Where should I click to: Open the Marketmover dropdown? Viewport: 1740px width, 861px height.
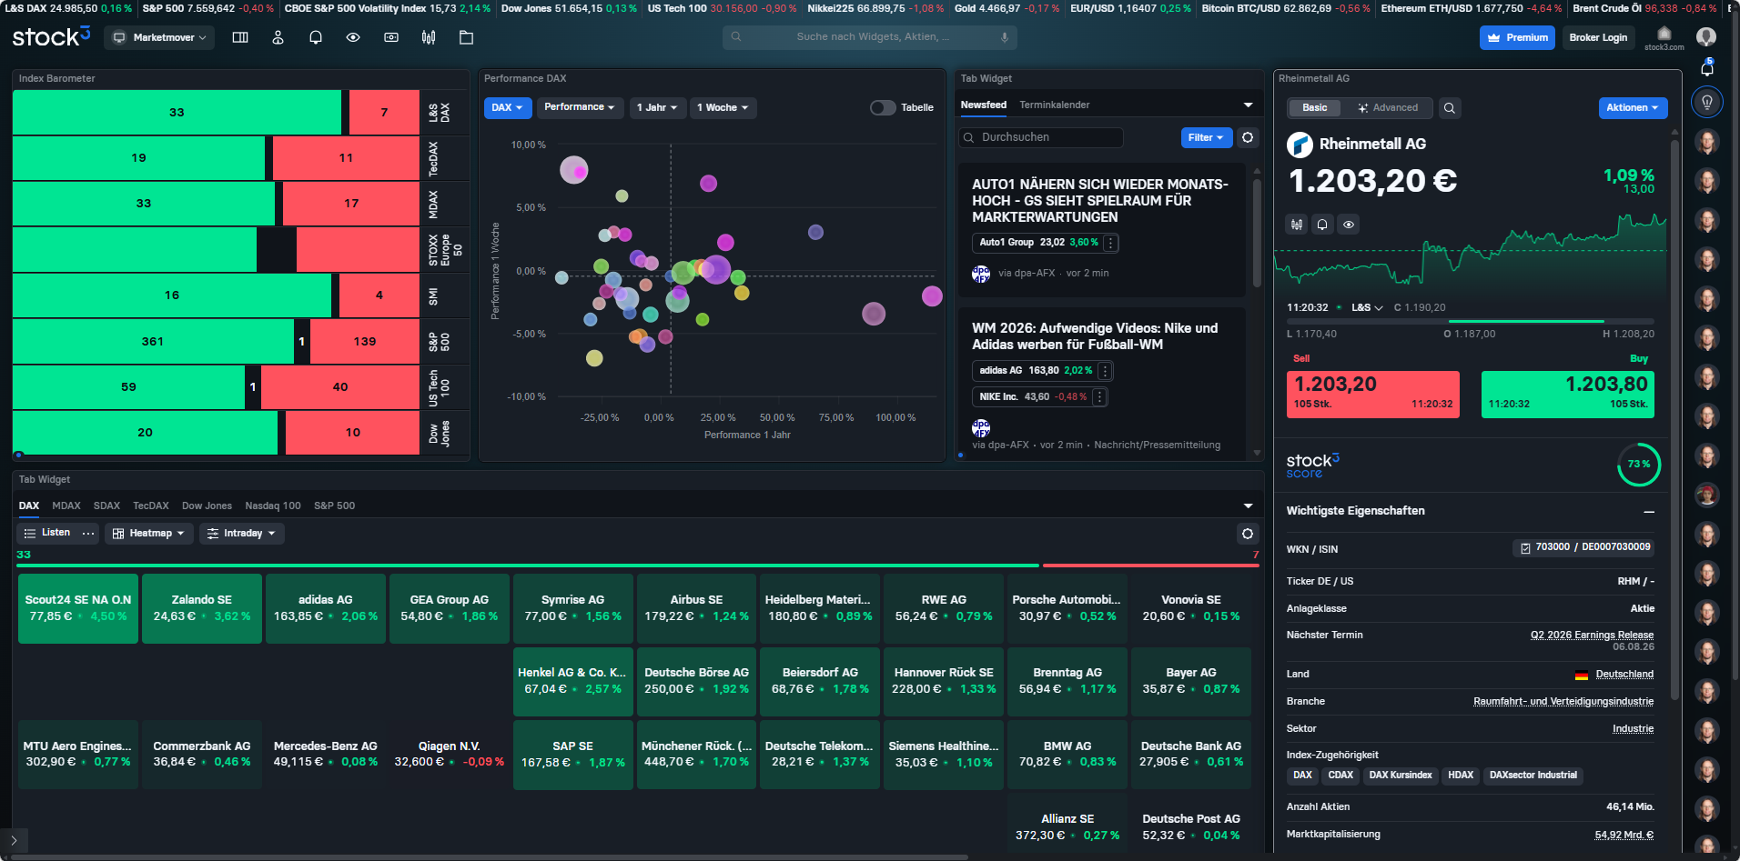tap(159, 37)
